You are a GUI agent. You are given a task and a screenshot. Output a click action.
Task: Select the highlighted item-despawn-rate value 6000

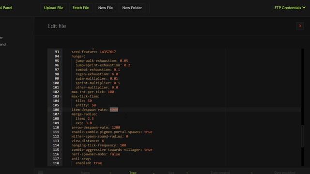click(114, 110)
